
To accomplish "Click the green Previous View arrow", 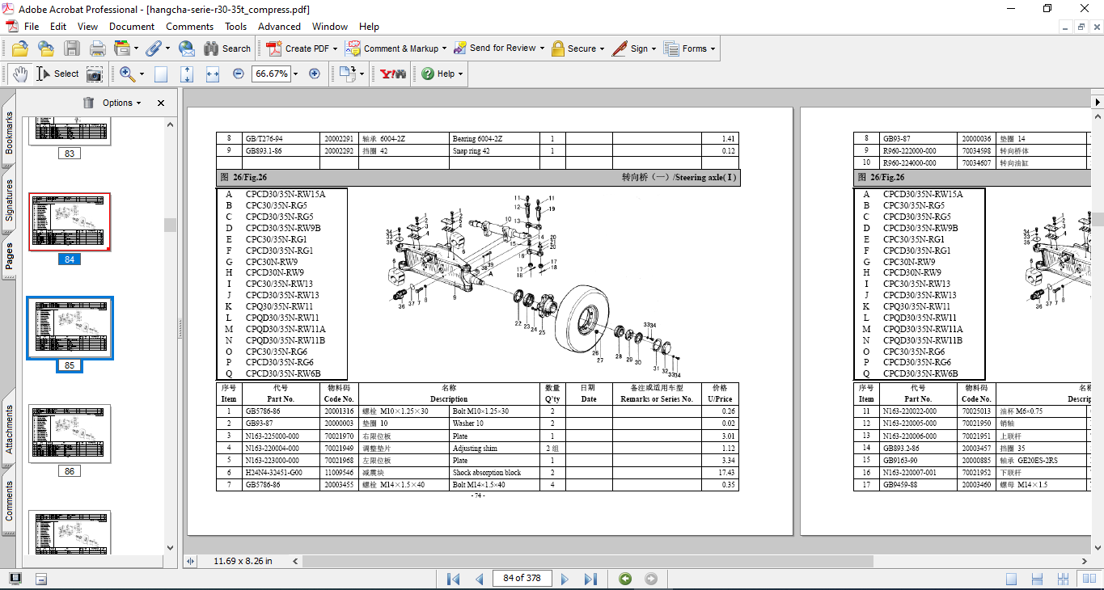I will click(625, 579).
